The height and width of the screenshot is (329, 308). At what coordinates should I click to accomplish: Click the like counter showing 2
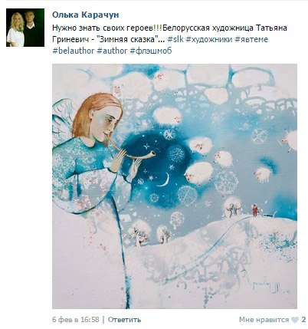[303, 320]
